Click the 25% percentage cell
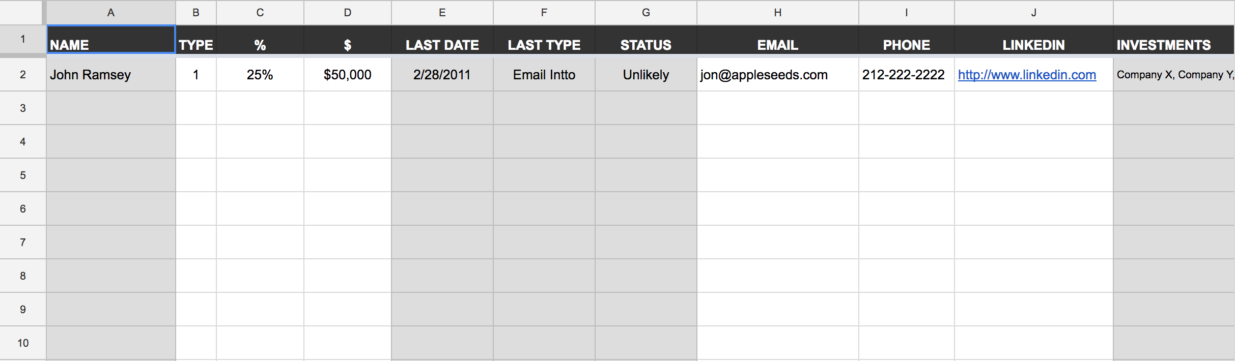 point(260,75)
